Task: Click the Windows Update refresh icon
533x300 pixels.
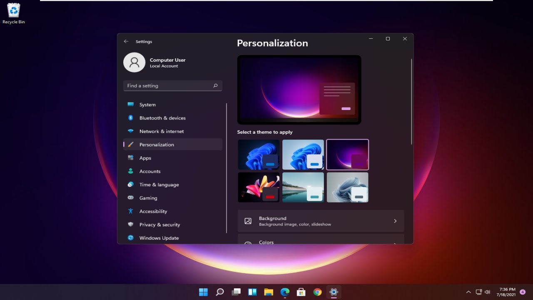Action: click(x=131, y=238)
